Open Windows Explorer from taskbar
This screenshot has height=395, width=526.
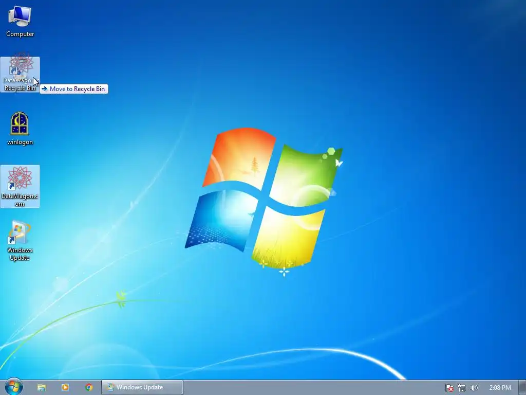[42, 387]
